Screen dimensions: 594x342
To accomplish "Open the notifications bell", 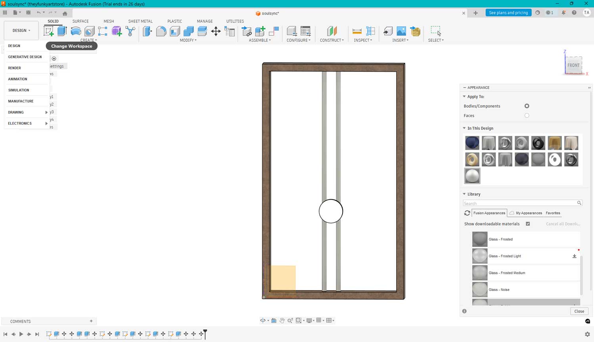I will [x=563, y=13].
